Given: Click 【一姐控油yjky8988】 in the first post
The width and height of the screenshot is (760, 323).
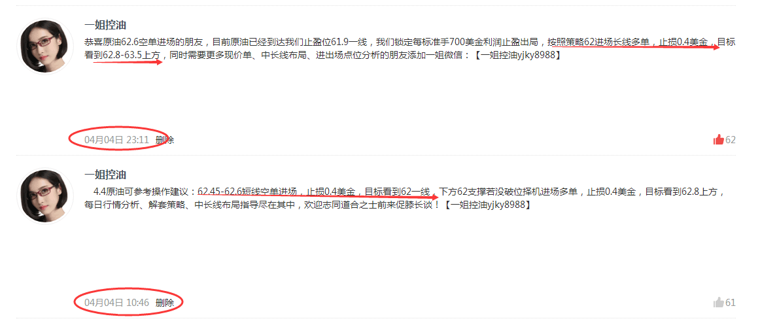Looking at the screenshot, I should [517, 56].
